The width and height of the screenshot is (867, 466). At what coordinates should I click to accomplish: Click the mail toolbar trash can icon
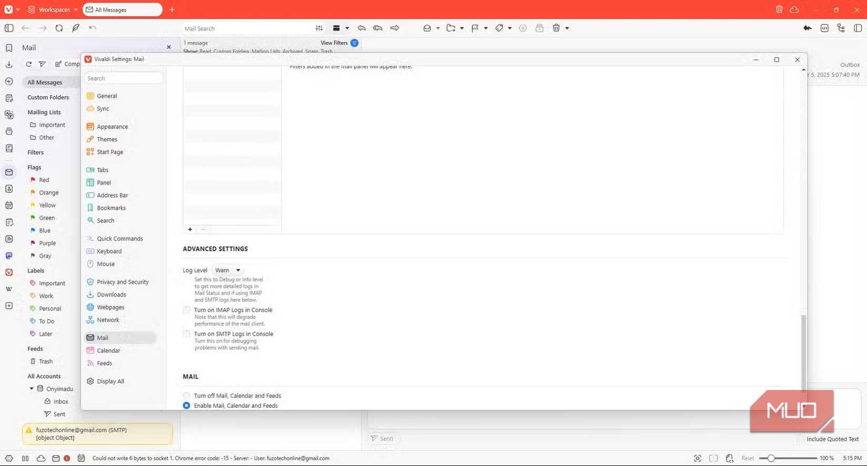tap(556, 28)
